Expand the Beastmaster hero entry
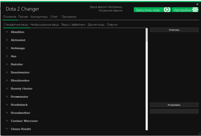This screenshot has height=136, width=201. [x=7, y=72]
